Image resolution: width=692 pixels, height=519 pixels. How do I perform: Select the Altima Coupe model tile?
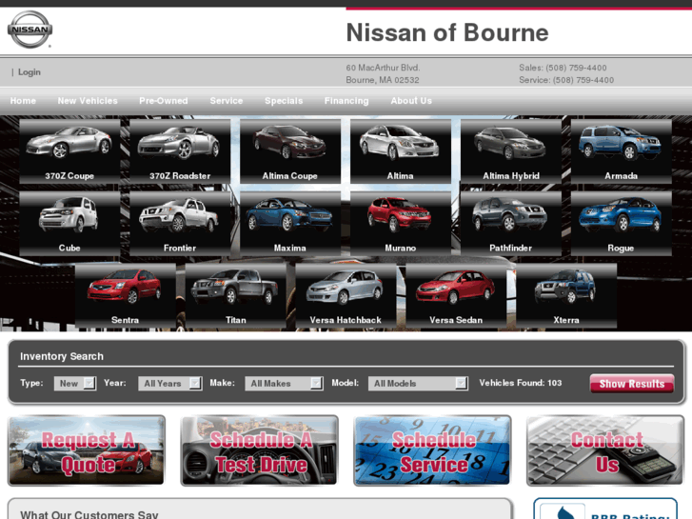coord(290,151)
